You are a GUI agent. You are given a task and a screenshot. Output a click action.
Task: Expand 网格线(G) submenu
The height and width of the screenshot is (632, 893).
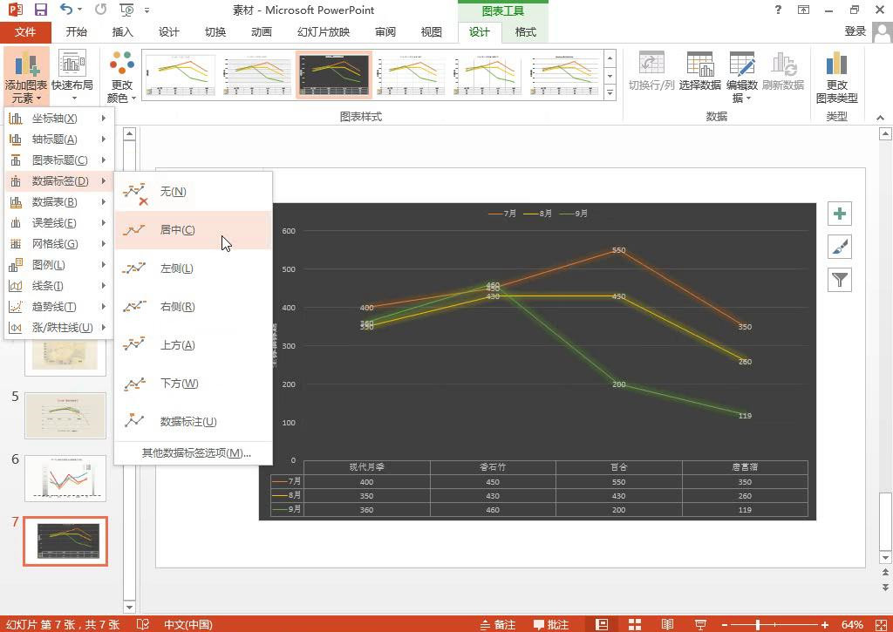[59, 244]
